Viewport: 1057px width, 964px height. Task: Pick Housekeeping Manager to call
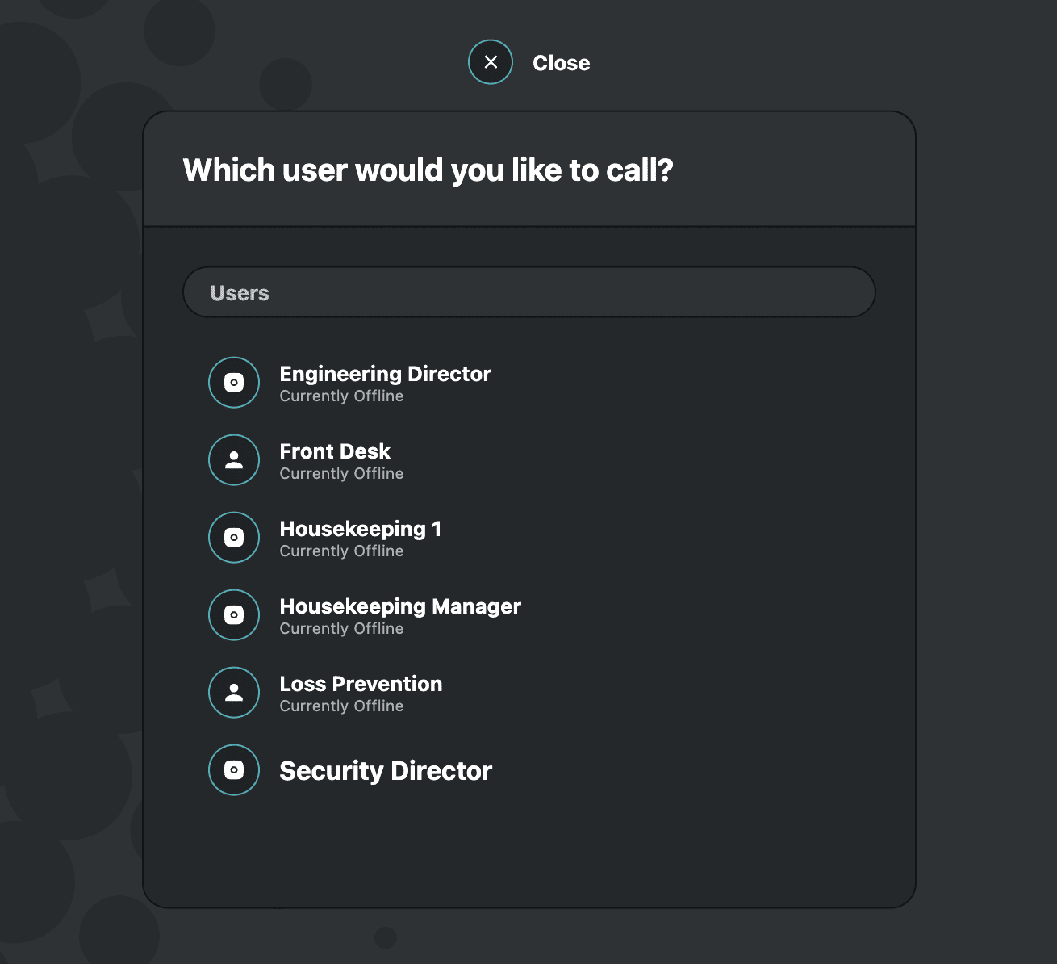(x=400, y=606)
